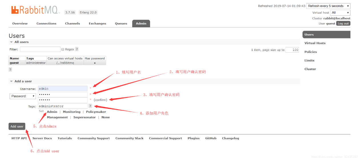Screen dimensions: 359x158
Task: Open the Password type dropdown
Action: tap(23, 96)
